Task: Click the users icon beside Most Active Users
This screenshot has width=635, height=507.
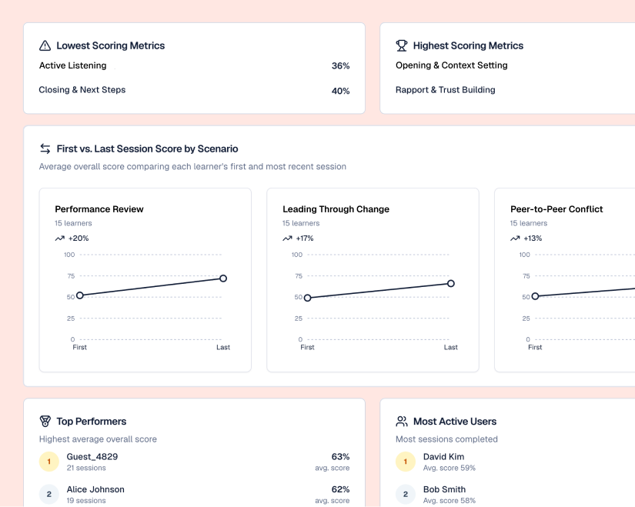Action: click(401, 421)
